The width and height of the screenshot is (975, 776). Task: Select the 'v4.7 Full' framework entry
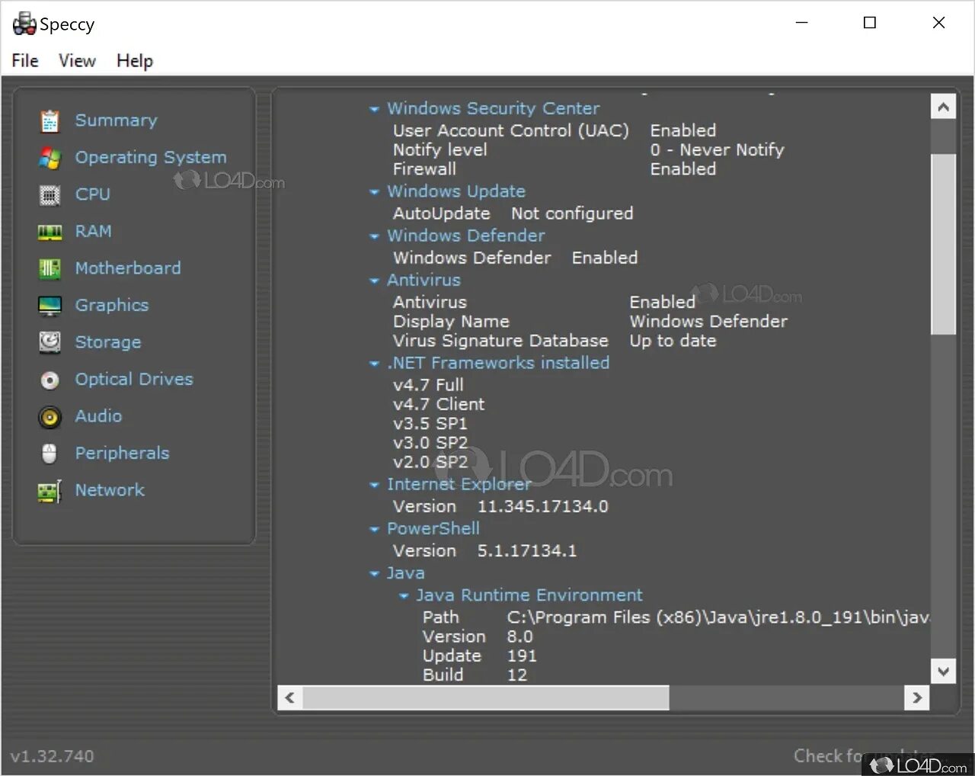pos(428,385)
